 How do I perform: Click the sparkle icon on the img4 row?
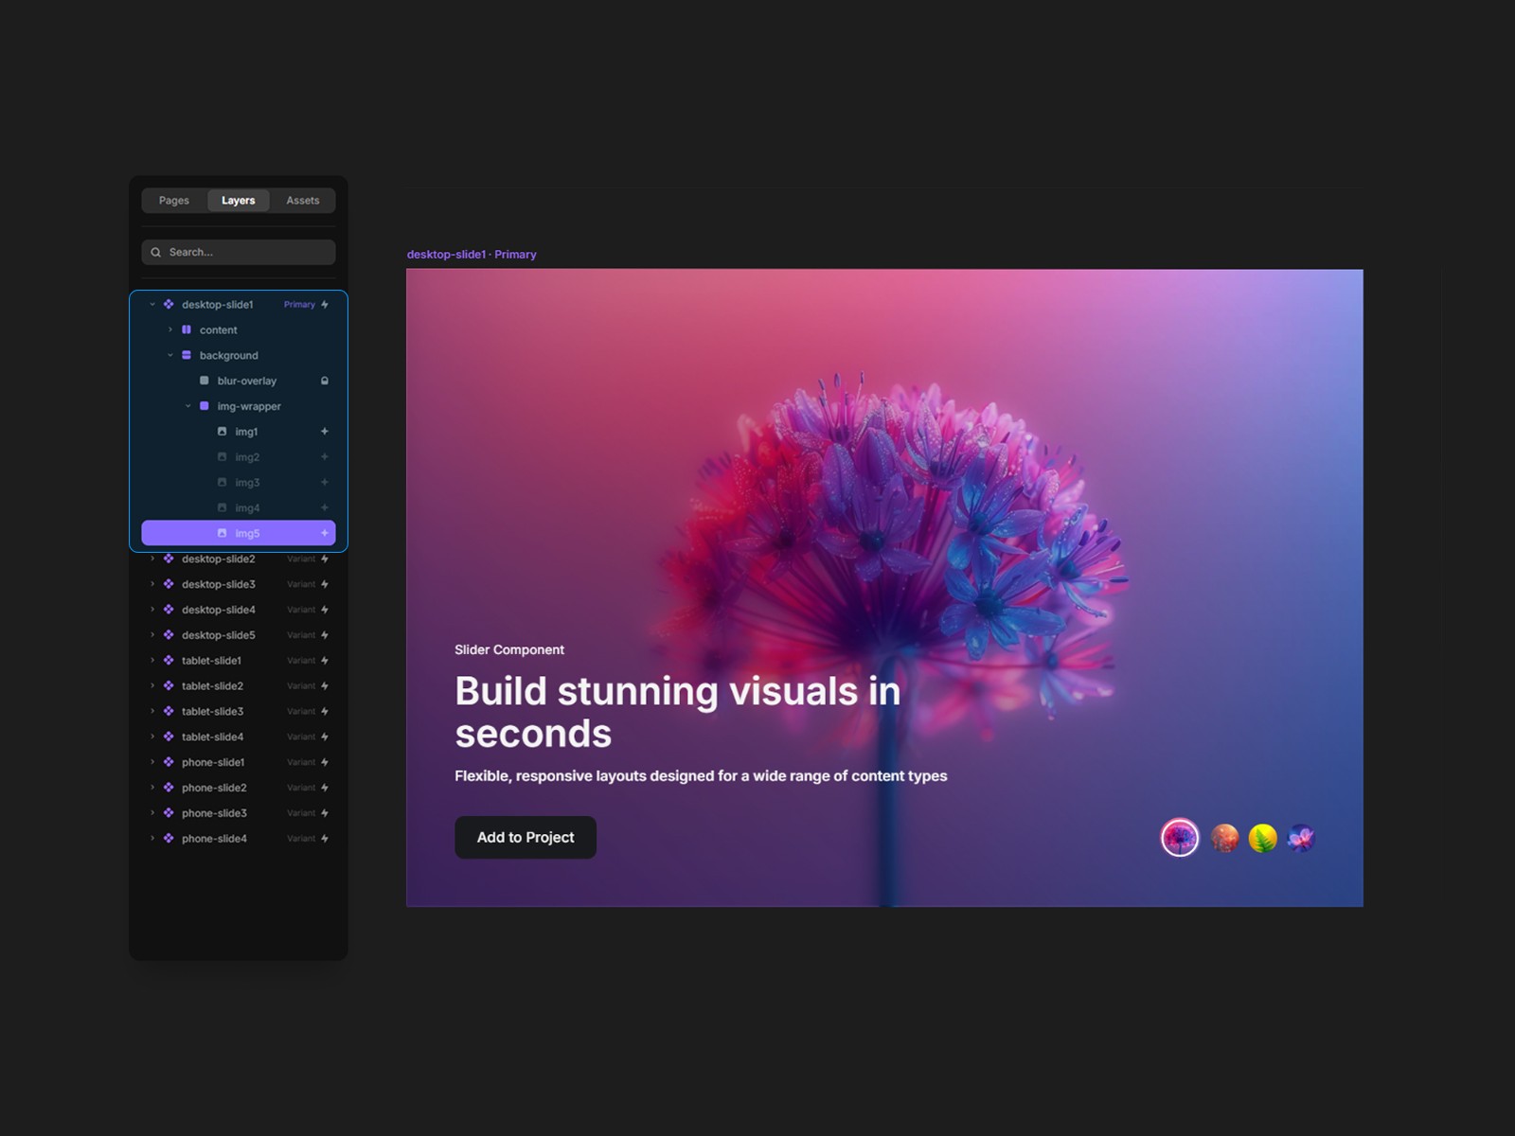(x=325, y=508)
